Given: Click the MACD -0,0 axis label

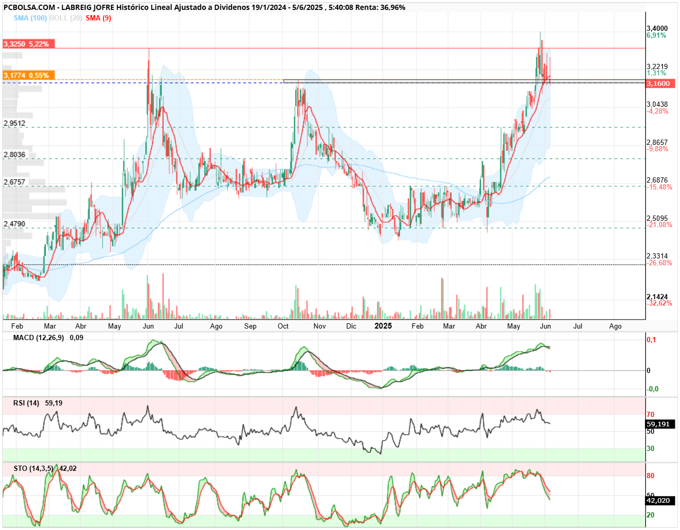Looking at the screenshot, I should point(653,389).
